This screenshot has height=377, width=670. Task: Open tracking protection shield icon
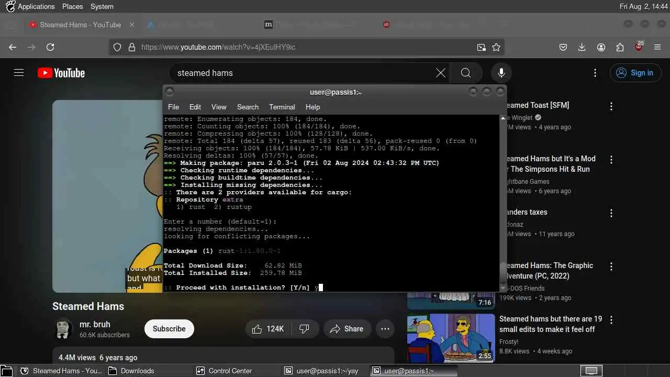(x=117, y=47)
